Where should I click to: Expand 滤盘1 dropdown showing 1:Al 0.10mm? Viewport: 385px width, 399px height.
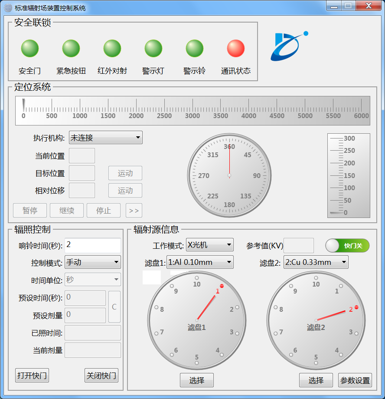click(x=200, y=262)
